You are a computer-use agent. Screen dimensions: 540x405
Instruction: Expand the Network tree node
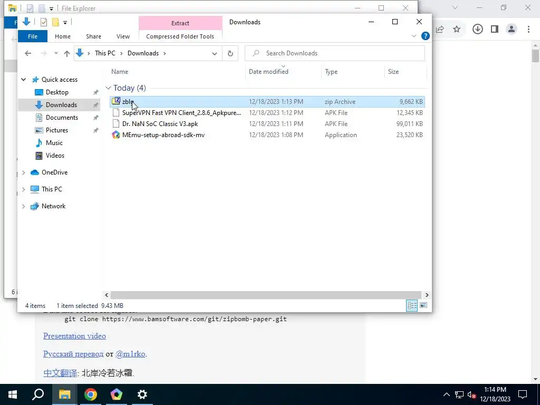click(x=23, y=206)
